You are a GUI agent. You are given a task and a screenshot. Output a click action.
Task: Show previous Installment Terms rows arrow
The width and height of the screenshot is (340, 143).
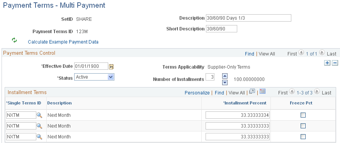click(292, 91)
